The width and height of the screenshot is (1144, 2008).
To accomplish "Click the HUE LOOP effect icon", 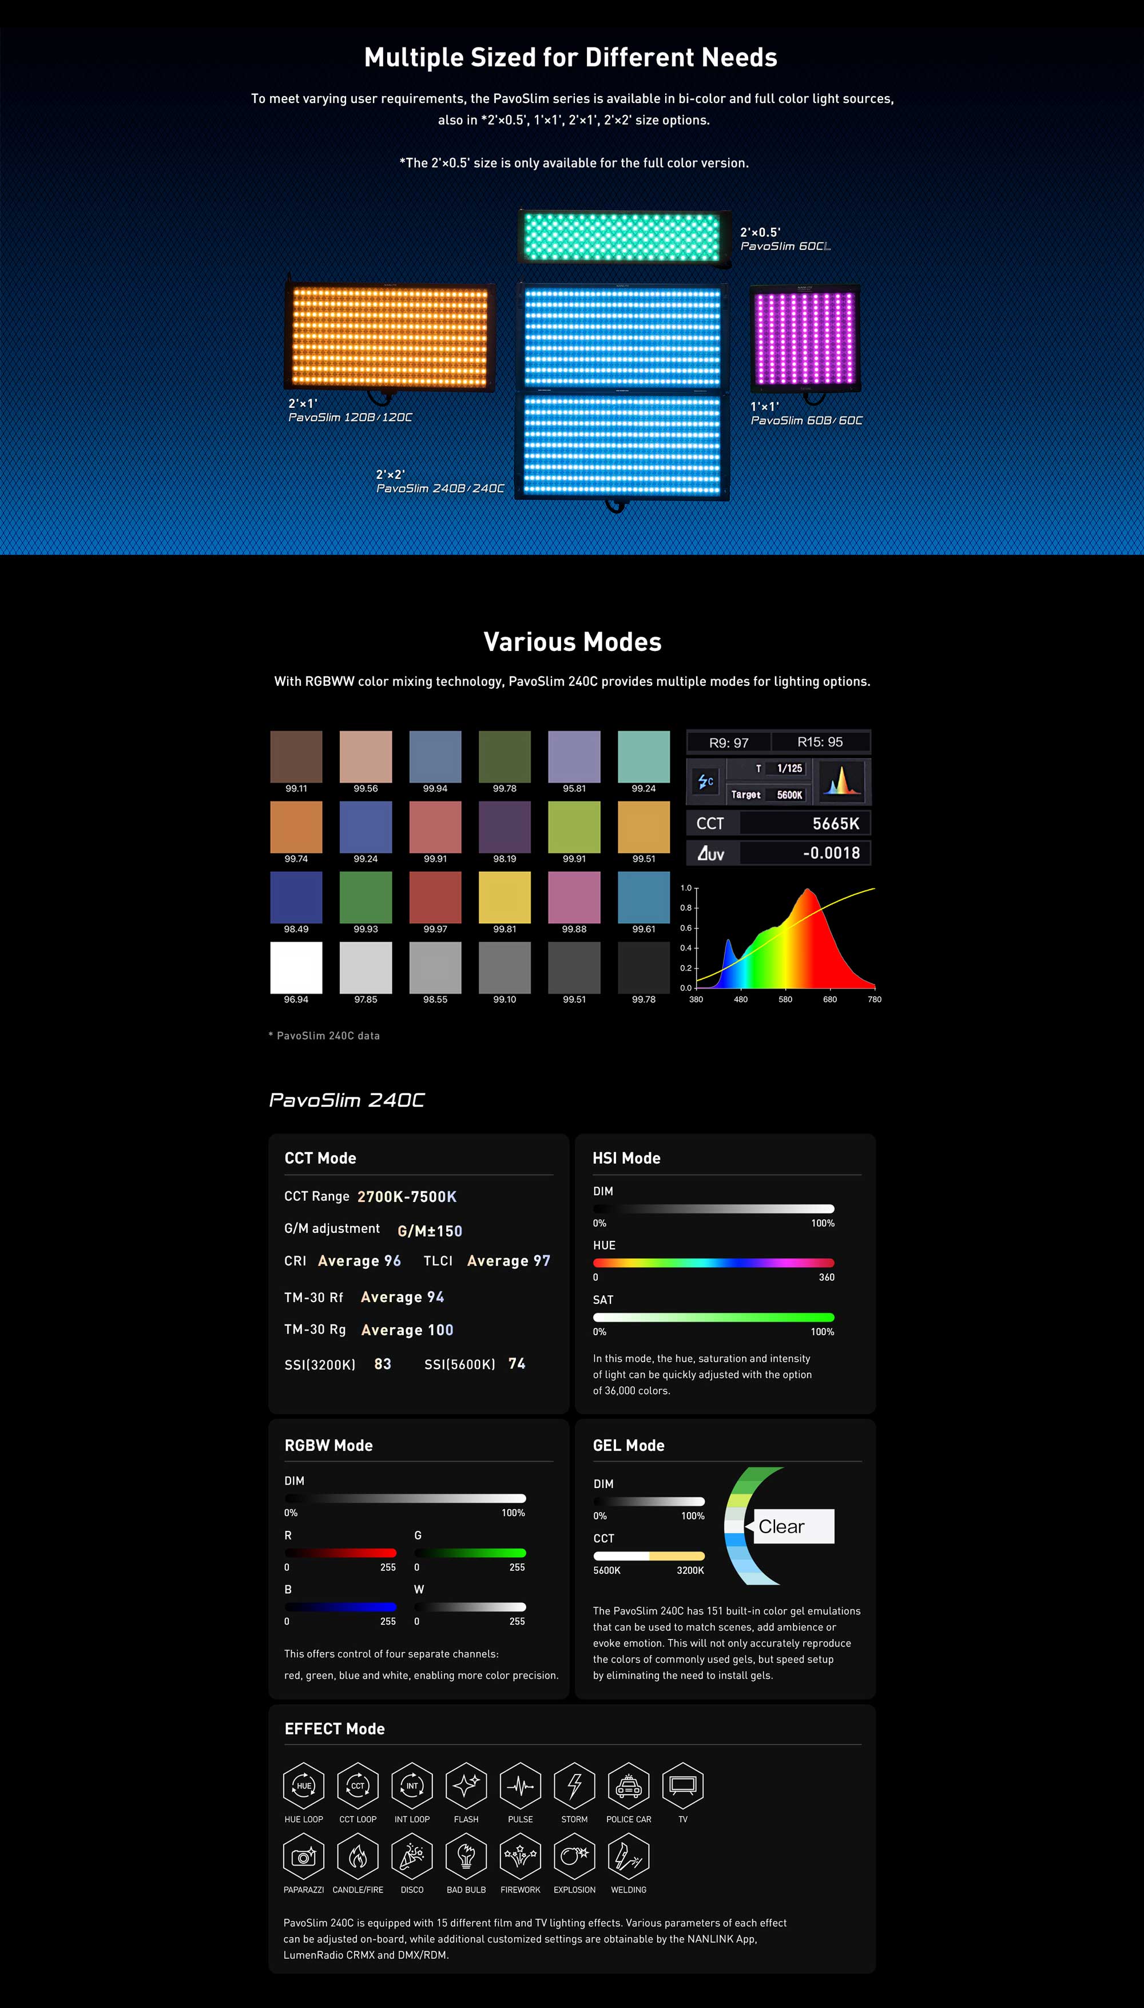I will coord(303,1785).
